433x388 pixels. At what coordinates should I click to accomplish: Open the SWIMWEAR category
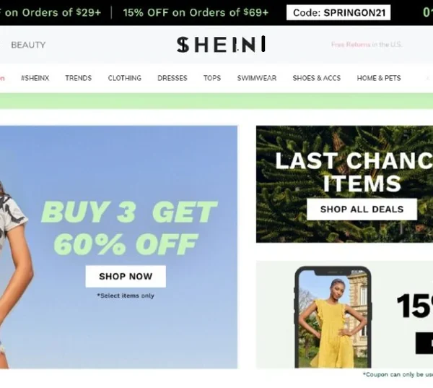pos(257,78)
